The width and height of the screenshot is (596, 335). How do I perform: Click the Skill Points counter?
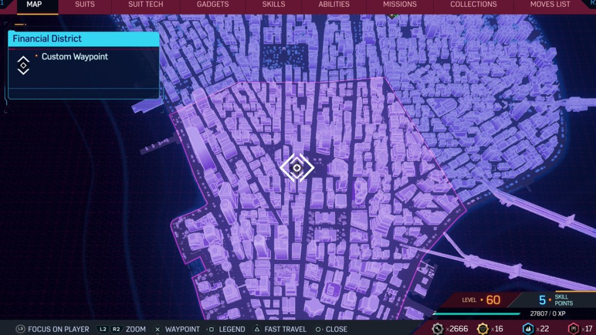click(x=556, y=300)
